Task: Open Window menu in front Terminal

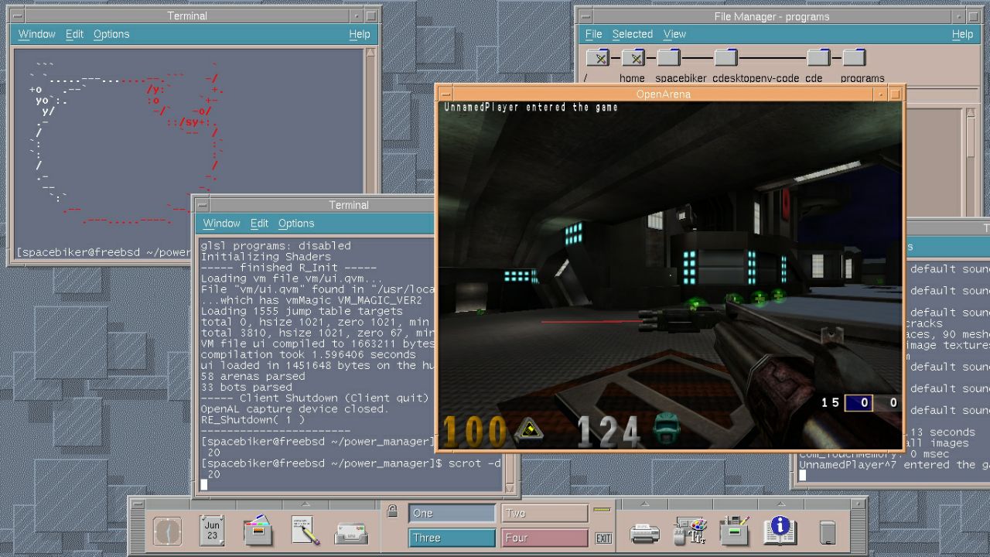Action: [x=221, y=223]
